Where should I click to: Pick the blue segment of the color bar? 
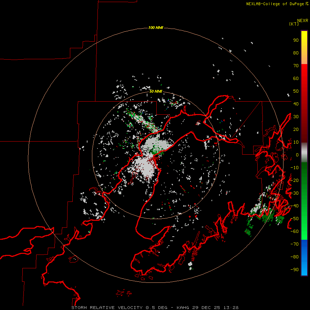[x=304, y=258]
